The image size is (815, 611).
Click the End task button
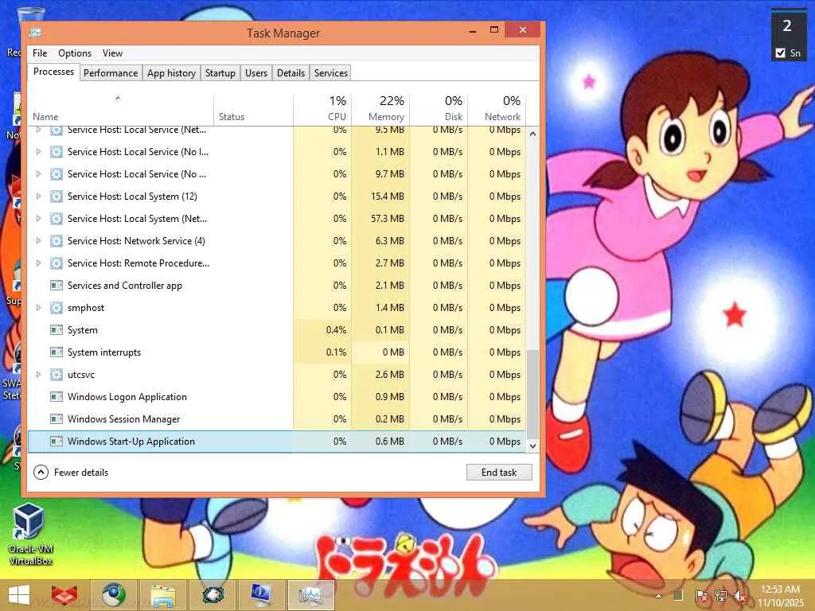[x=499, y=473]
